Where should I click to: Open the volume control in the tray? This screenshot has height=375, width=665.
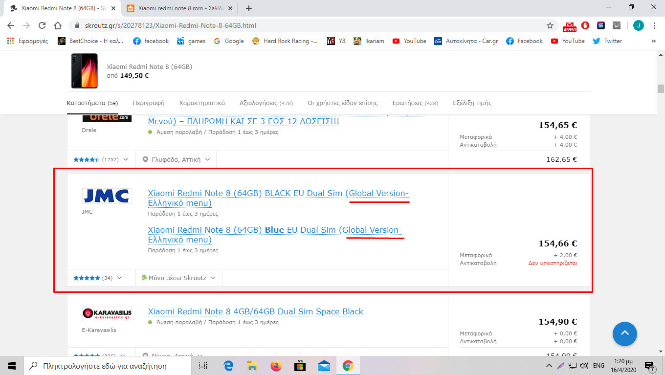tap(583, 365)
